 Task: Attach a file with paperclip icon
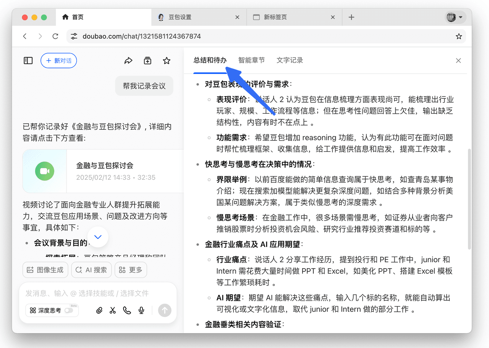99,311
